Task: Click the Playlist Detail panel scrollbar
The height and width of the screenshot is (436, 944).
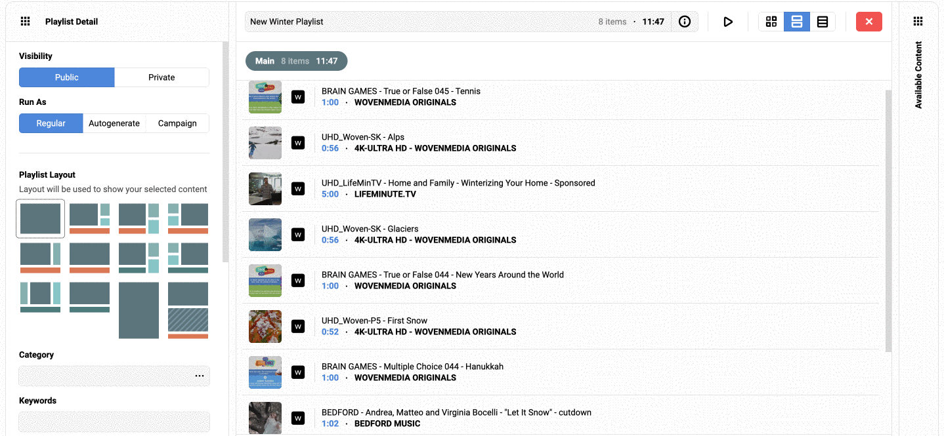Action: [x=225, y=152]
